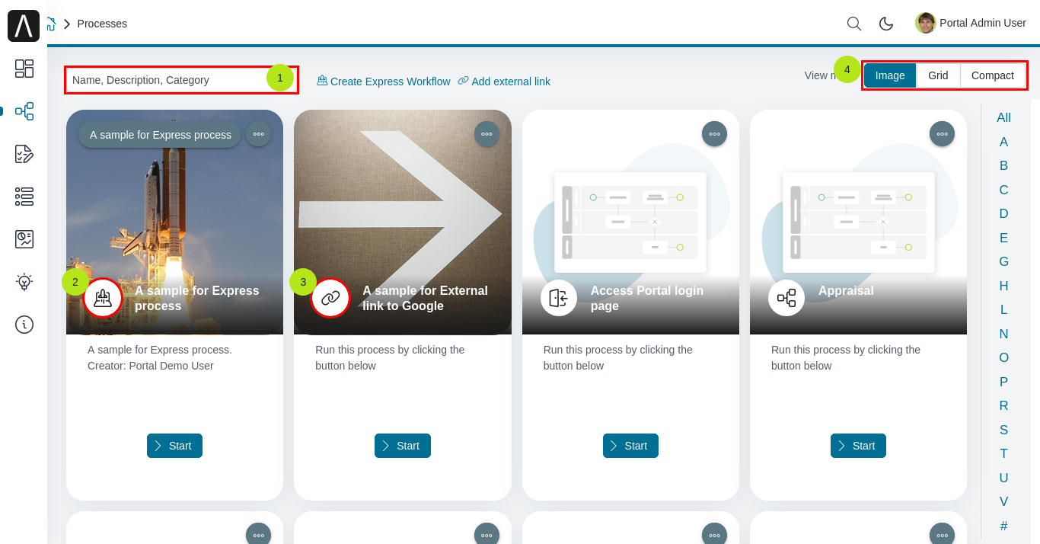Filter processes by letter S
This screenshot has width=1040, height=544.
coord(1004,430)
